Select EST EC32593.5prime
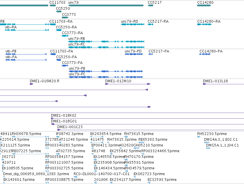The height and width of the screenshot is (184, 244). pos(149,183)
